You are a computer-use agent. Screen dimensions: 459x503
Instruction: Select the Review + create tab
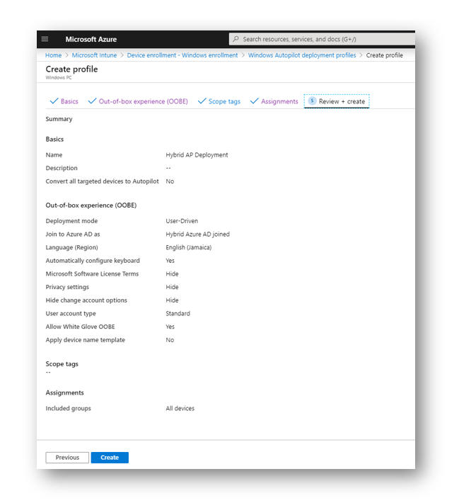(337, 101)
